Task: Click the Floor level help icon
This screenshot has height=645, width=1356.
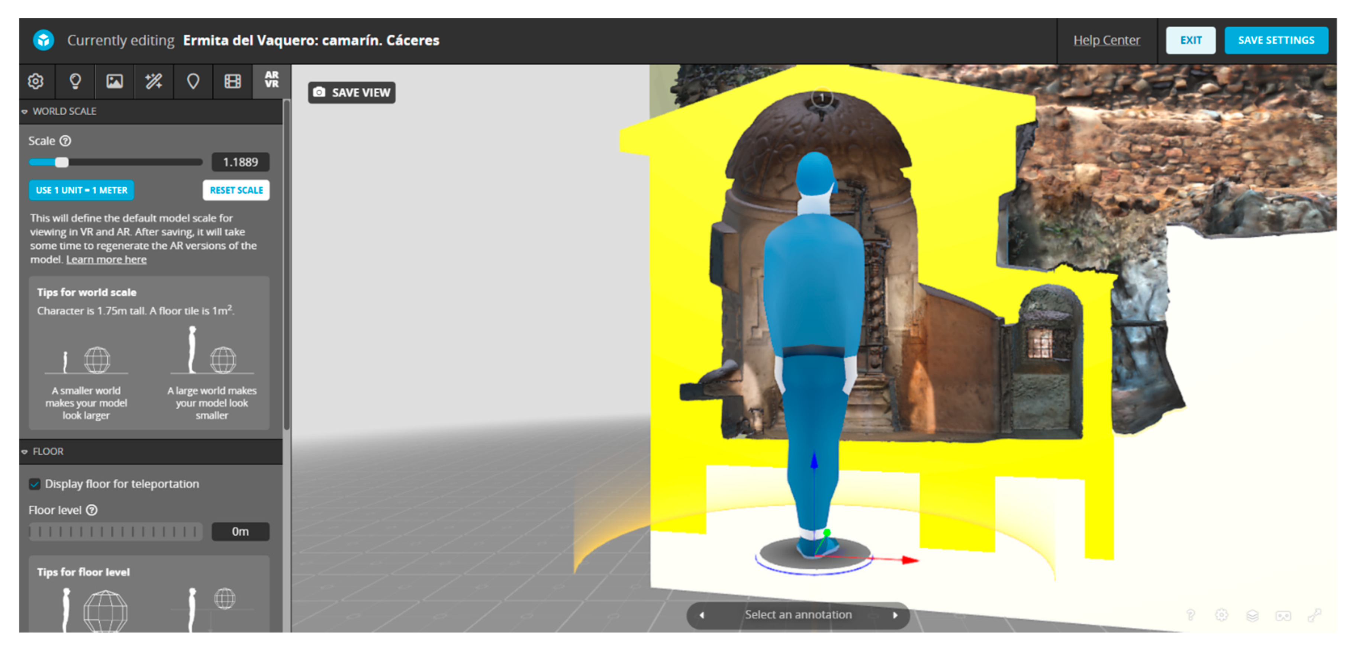Action: 91,510
